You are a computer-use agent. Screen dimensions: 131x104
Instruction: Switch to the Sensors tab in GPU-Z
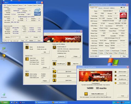pyautogui.click(x=100, y=8)
